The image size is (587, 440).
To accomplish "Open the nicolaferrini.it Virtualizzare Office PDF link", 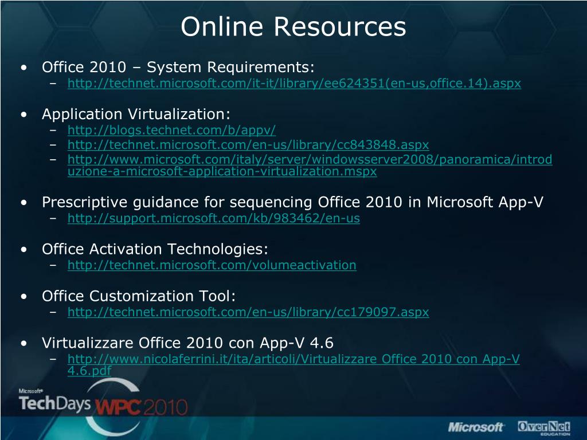I will [x=293, y=365].
